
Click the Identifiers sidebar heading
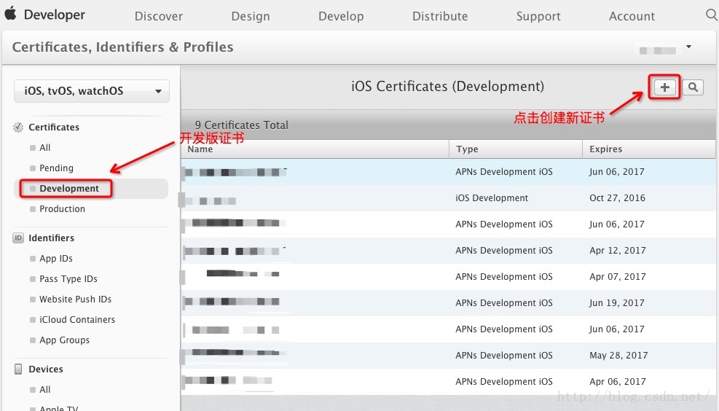tap(51, 238)
